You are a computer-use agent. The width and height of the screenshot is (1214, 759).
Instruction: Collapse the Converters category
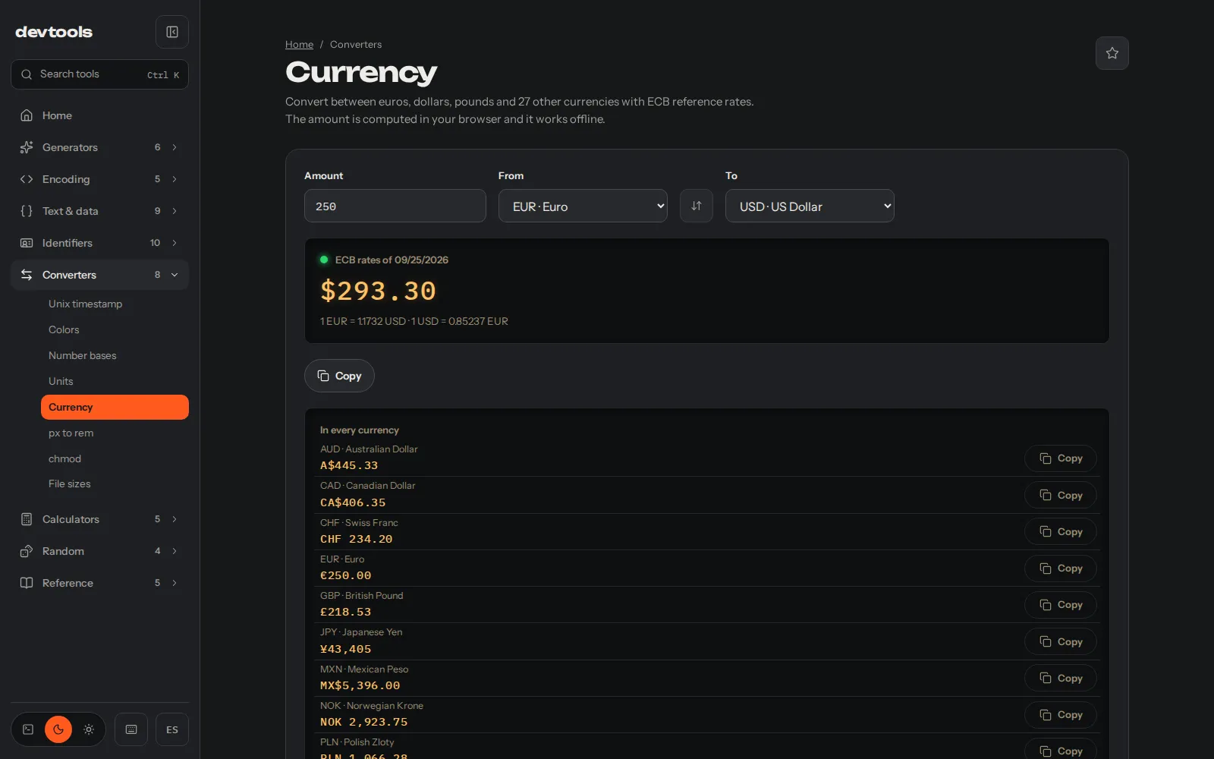[99, 275]
